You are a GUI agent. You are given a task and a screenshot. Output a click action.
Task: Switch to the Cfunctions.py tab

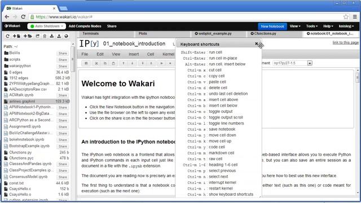(275, 34)
